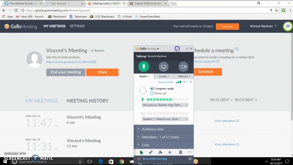Click the microphone input level meter
The image size is (293, 165).
coord(167,99)
